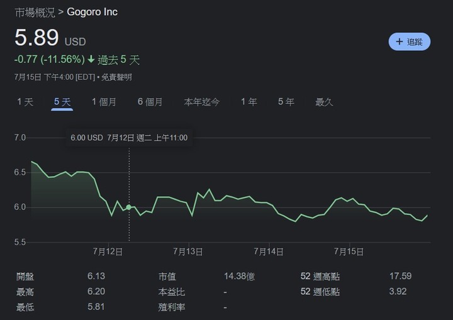The width and height of the screenshot is (453, 320).
Task: Select the 5 年 range tab
Action: [x=286, y=102]
